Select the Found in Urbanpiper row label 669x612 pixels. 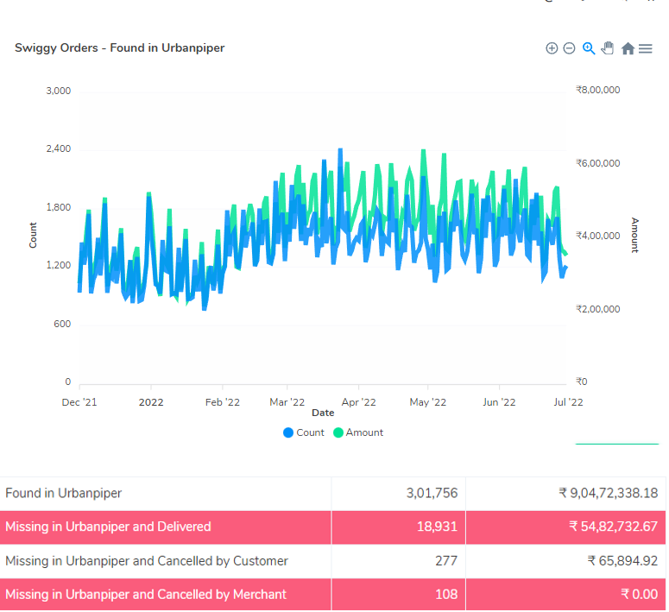[x=64, y=493]
